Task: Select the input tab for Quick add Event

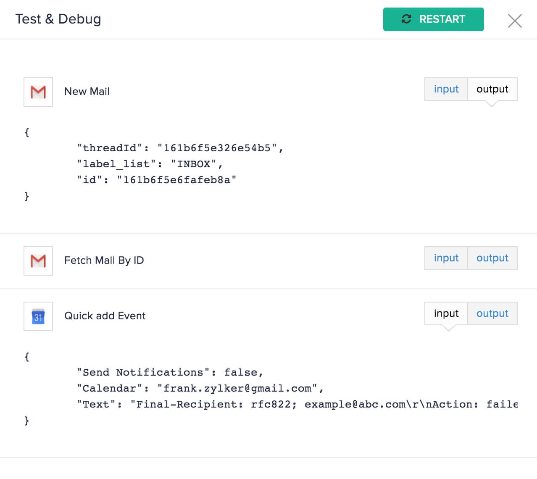Action: click(446, 313)
